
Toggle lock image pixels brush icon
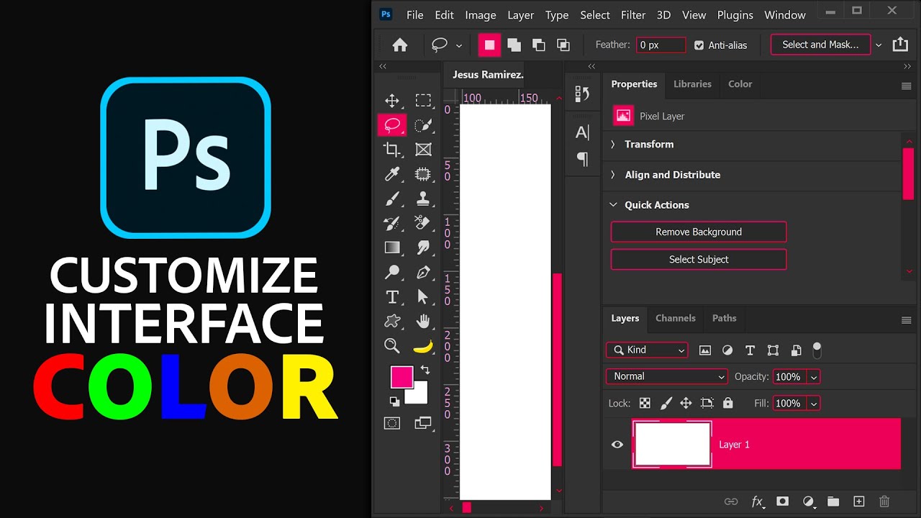coord(666,404)
